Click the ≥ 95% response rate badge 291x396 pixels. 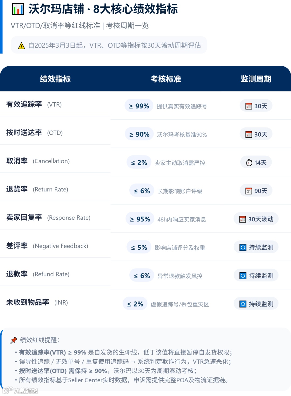(140, 219)
